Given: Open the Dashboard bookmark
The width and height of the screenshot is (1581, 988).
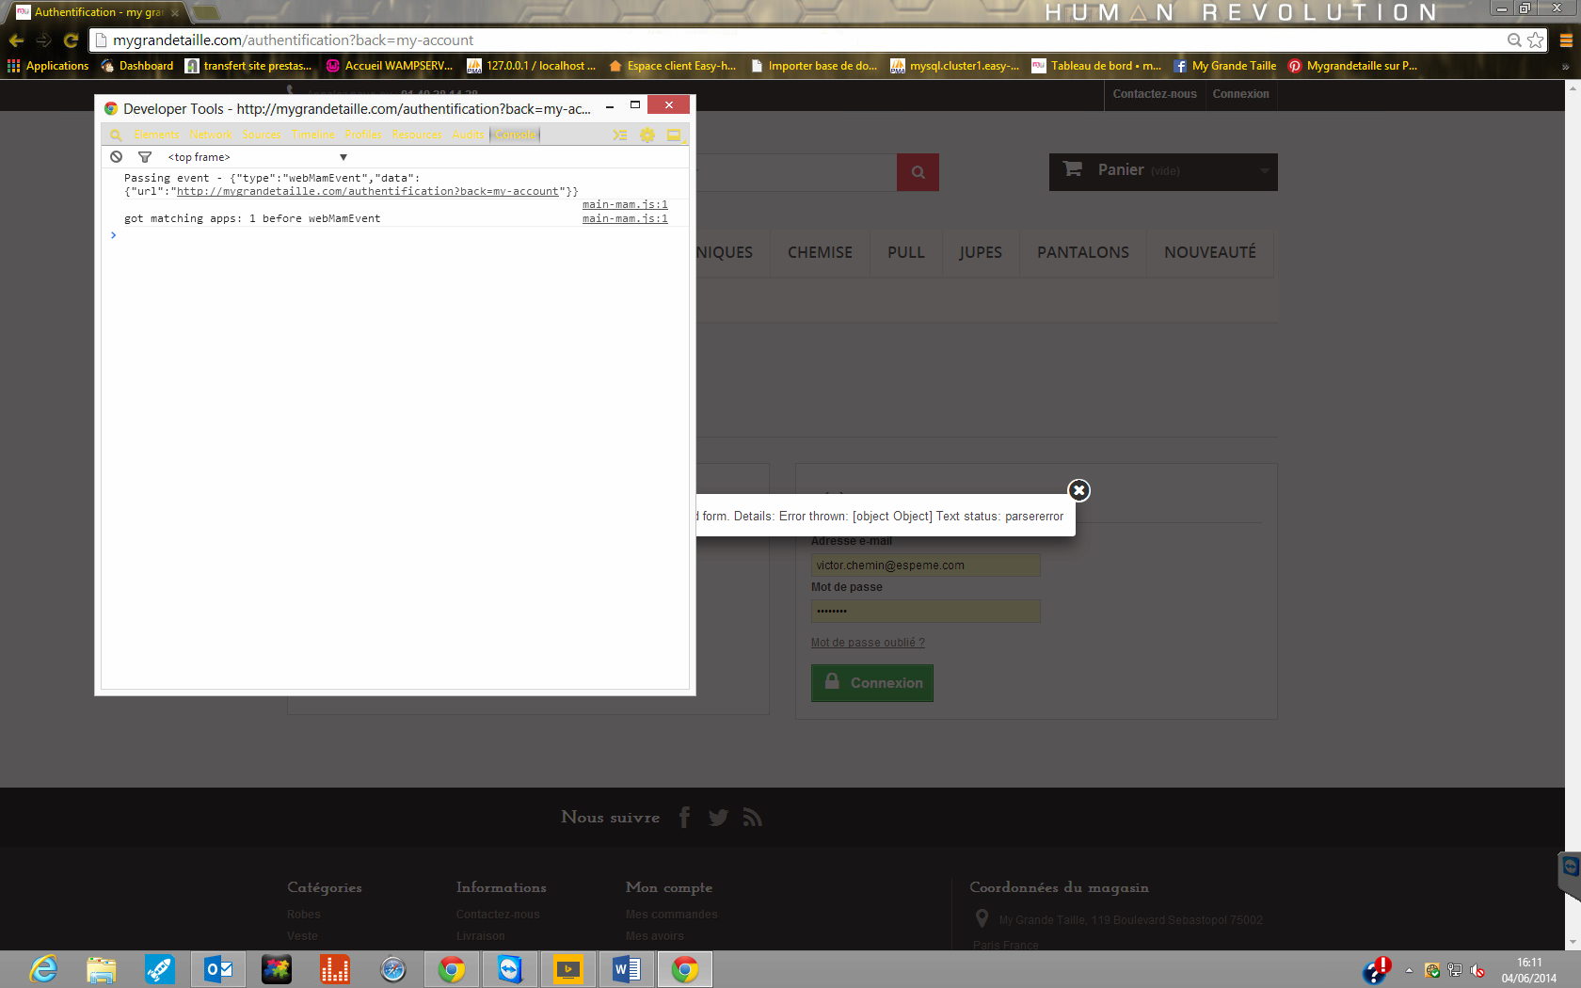Looking at the screenshot, I should (x=137, y=66).
